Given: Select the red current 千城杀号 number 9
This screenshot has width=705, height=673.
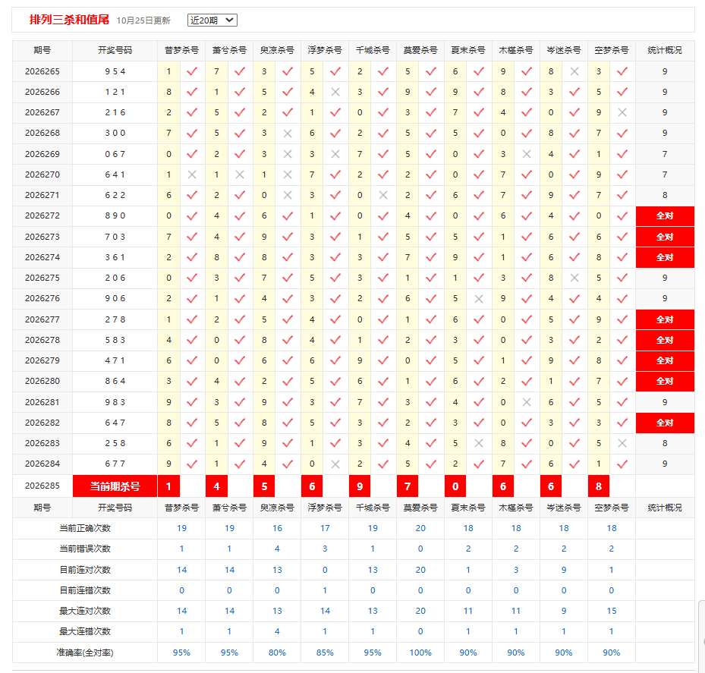Looking at the screenshot, I should (x=360, y=486).
